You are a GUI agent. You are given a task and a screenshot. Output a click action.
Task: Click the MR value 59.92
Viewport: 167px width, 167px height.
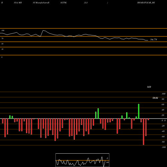coord(155,98)
